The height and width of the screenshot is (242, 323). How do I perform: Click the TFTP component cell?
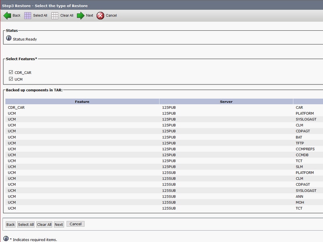(x=300, y=143)
